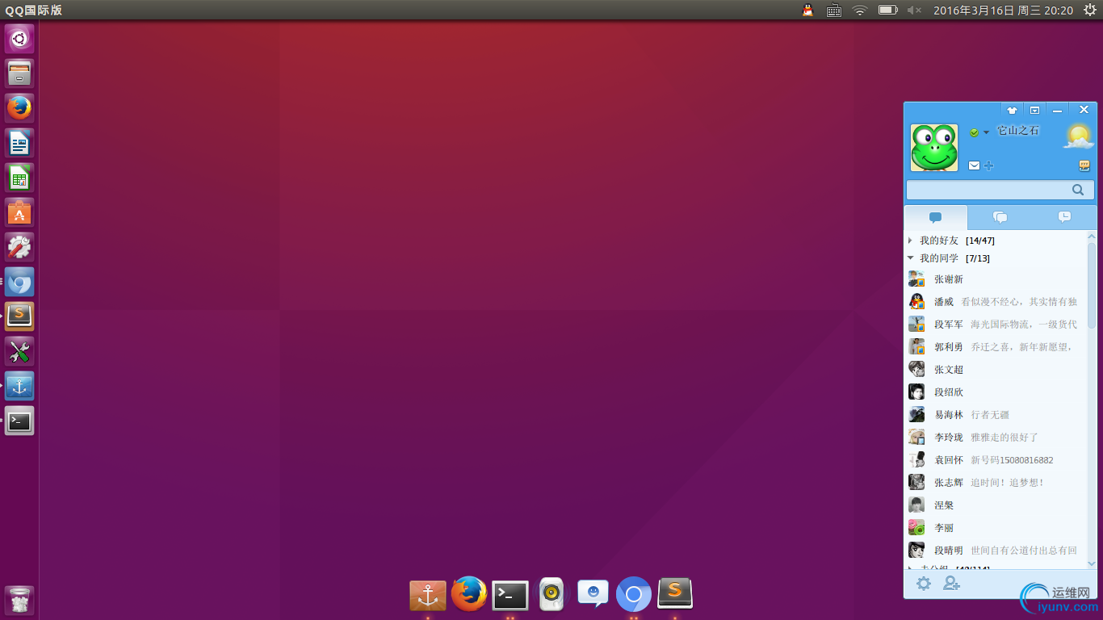
Task: Click the magnifier search icon in QQ
Action: click(x=1078, y=190)
